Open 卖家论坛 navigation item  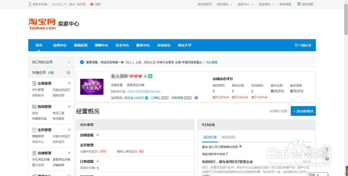[x=164, y=45]
